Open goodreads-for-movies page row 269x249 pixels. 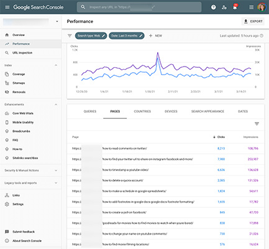coord(166,223)
